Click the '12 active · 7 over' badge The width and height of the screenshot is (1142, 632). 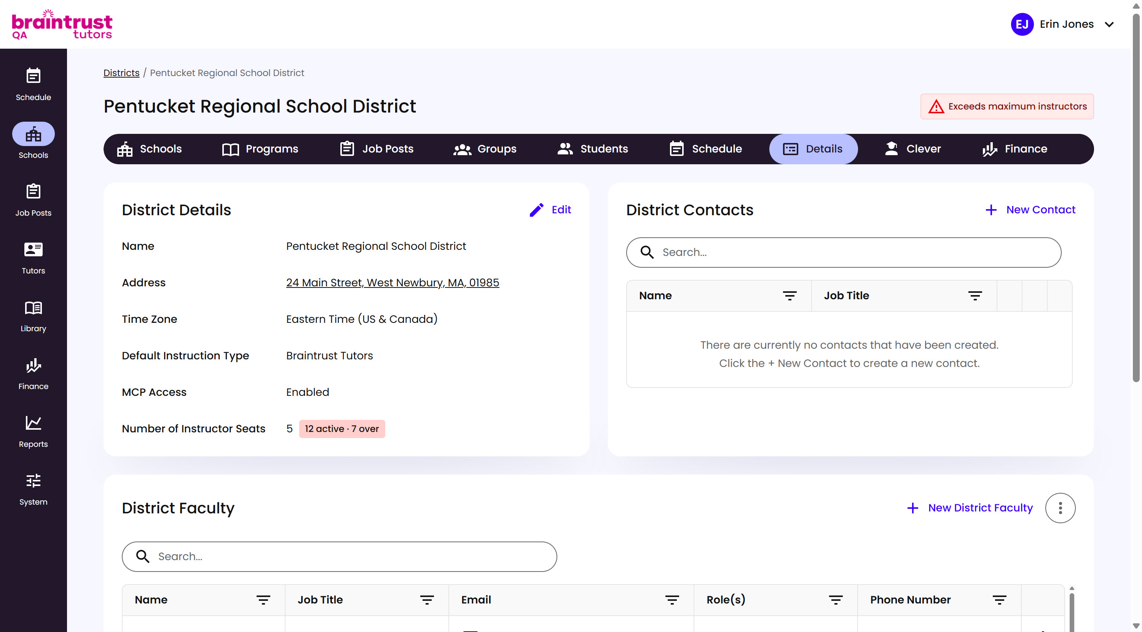pyautogui.click(x=342, y=429)
